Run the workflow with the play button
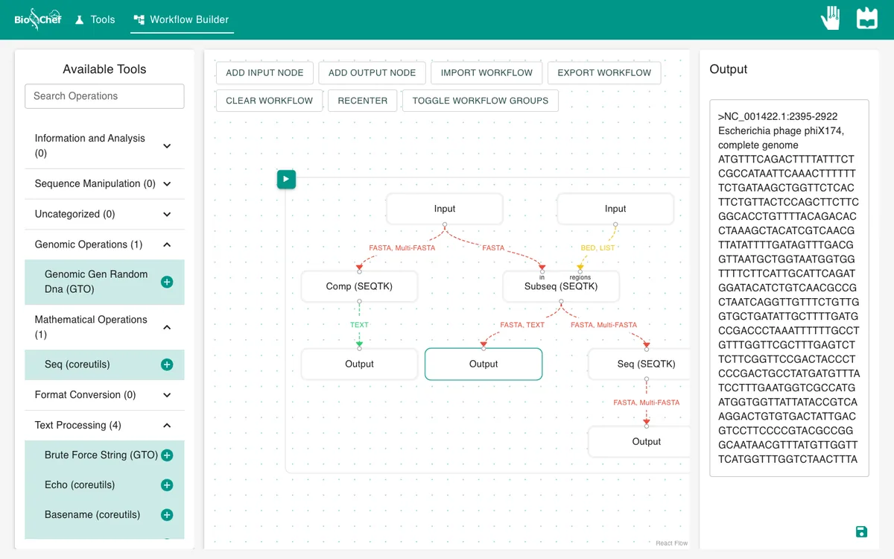894x559 pixels. tap(286, 179)
